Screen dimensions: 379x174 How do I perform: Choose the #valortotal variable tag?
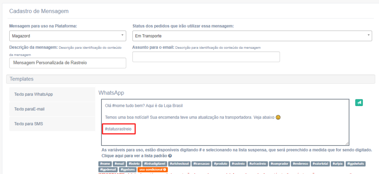point(320,164)
